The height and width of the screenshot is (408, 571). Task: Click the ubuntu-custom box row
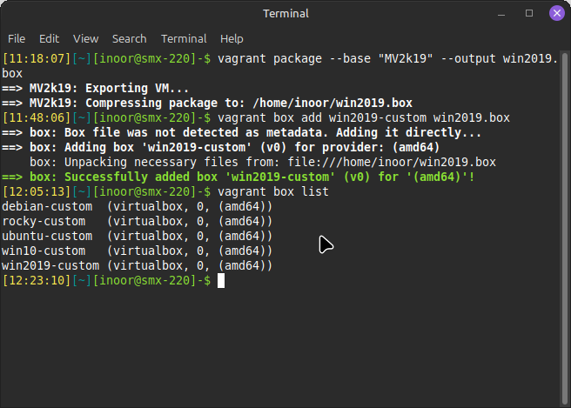(137, 237)
